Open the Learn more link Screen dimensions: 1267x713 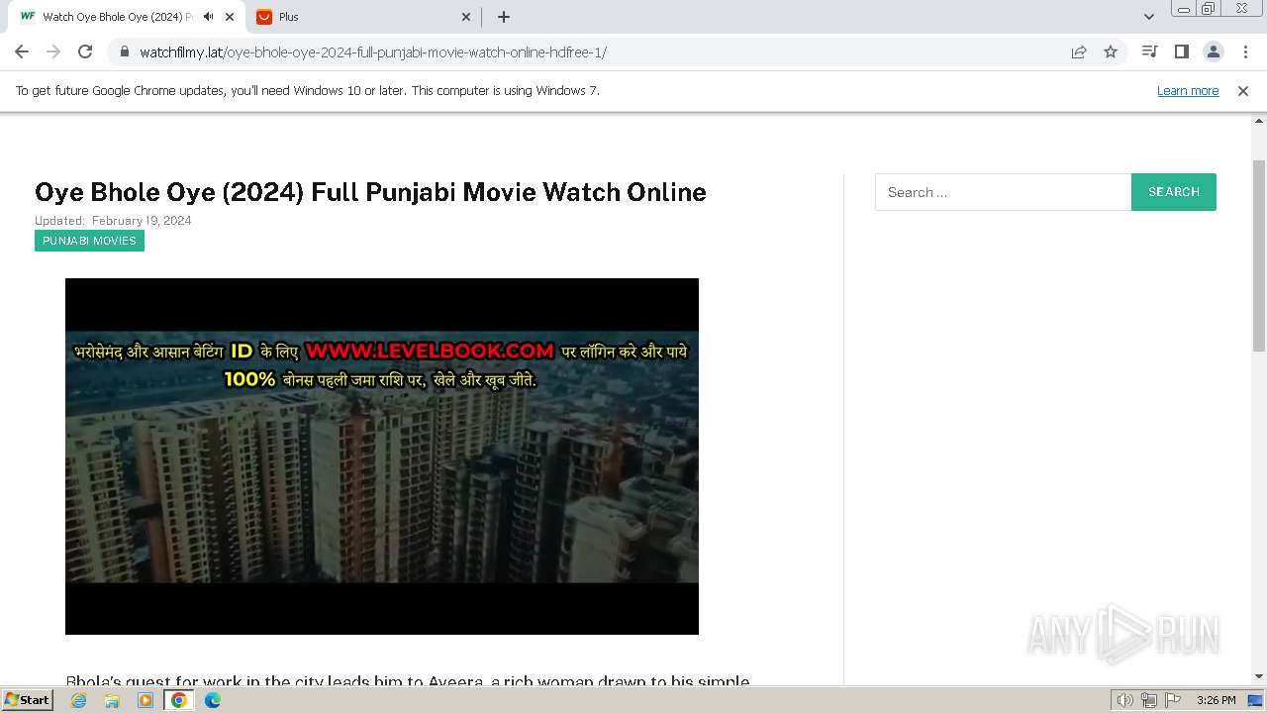point(1188,90)
